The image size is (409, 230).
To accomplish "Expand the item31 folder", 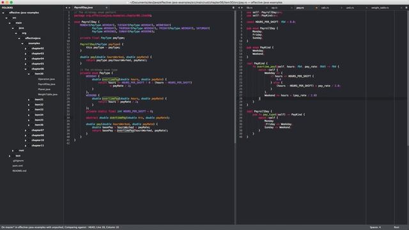I will tap(29, 100).
